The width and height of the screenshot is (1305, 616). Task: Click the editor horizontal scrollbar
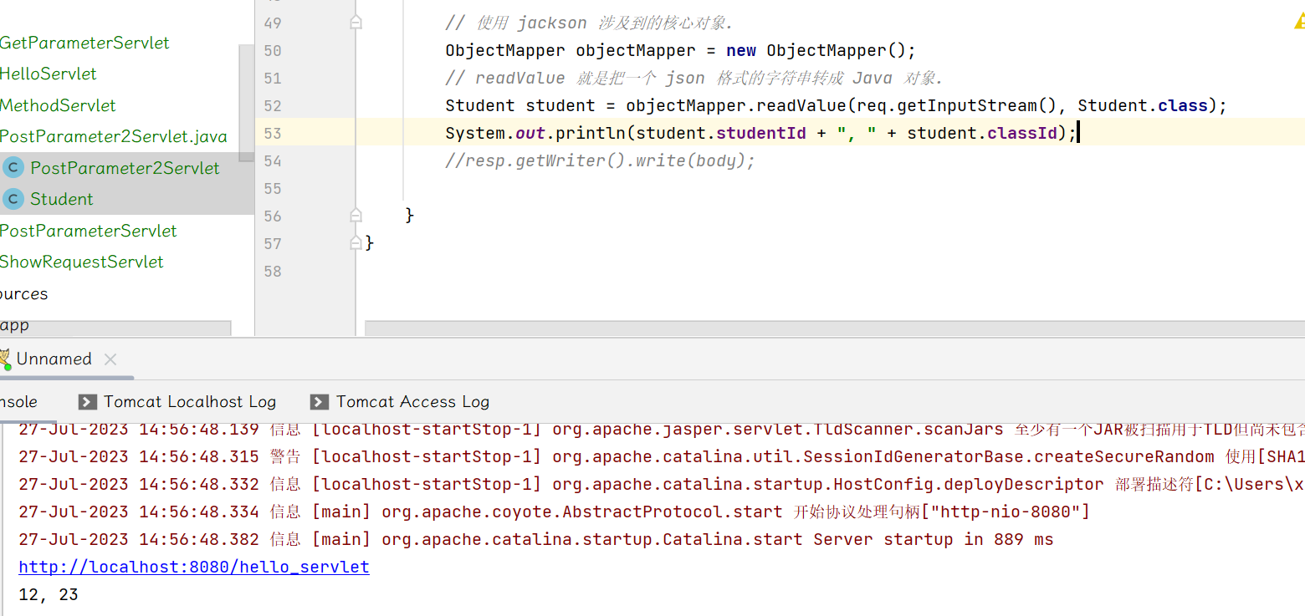click(x=835, y=328)
